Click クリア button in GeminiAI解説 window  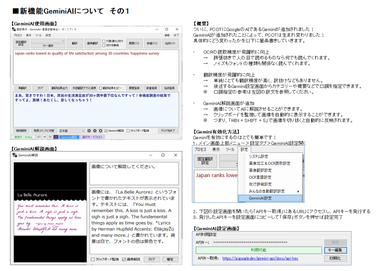coord(152,259)
